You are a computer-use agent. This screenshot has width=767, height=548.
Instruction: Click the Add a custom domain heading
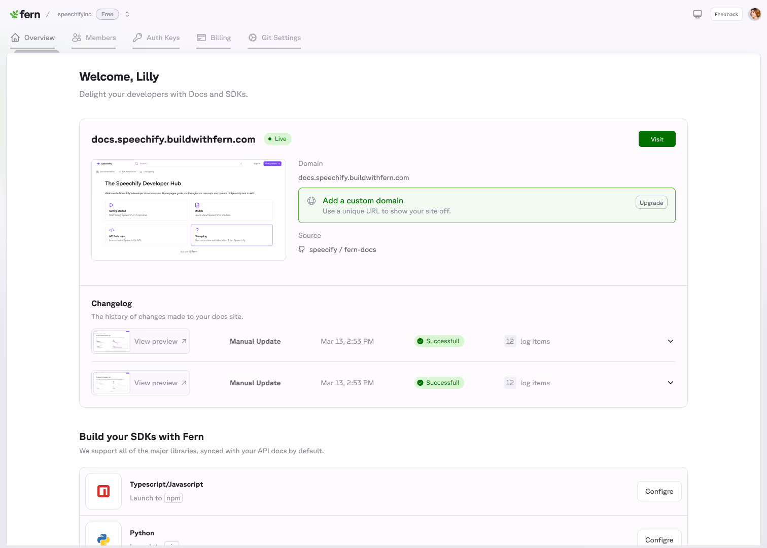click(x=363, y=201)
